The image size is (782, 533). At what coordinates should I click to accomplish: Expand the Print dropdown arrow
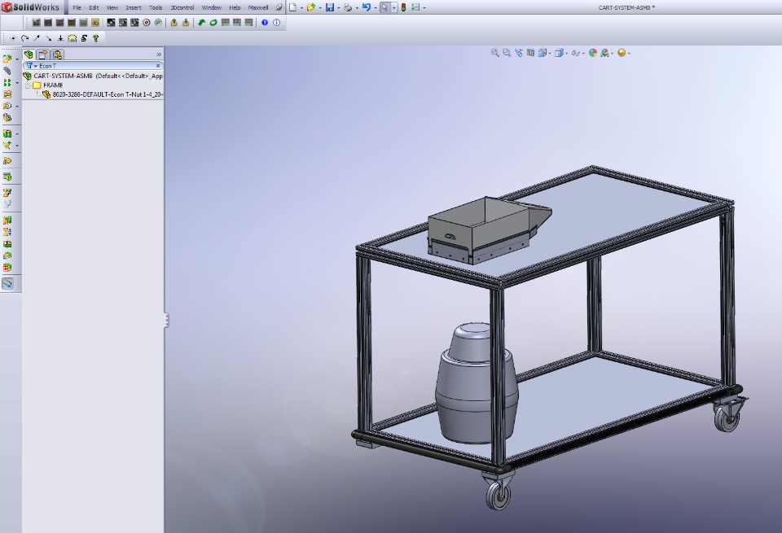point(357,8)
